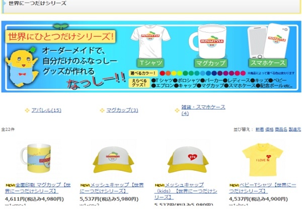Open ベビーTシャツ product title link

pos(262,188)
